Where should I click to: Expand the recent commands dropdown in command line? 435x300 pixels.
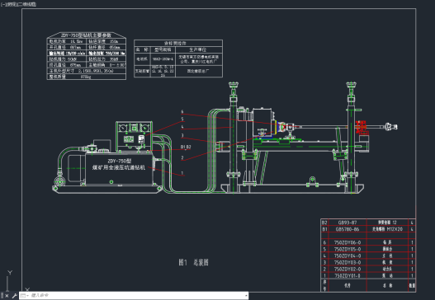[x=24, y=296]
